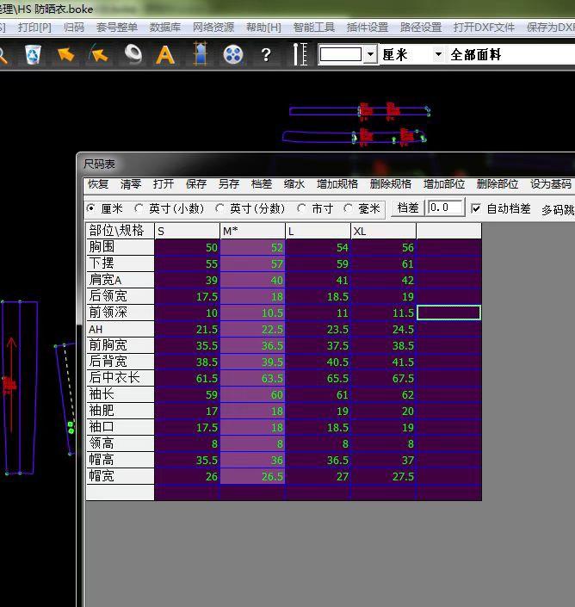Click 恢复 in size table toolbar
This screenshot has height=607, width=575.
pos(98,184)
